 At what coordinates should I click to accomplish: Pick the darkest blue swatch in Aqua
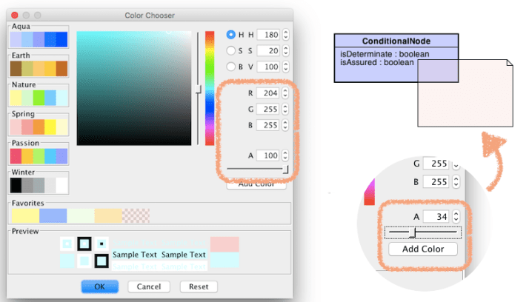61,39
